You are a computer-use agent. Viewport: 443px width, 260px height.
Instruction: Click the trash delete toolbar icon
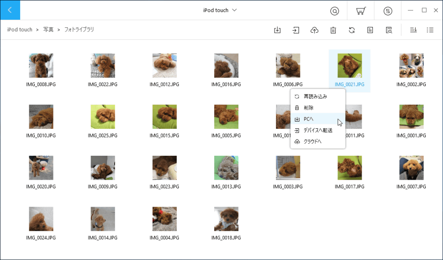[x=333, y=30]
